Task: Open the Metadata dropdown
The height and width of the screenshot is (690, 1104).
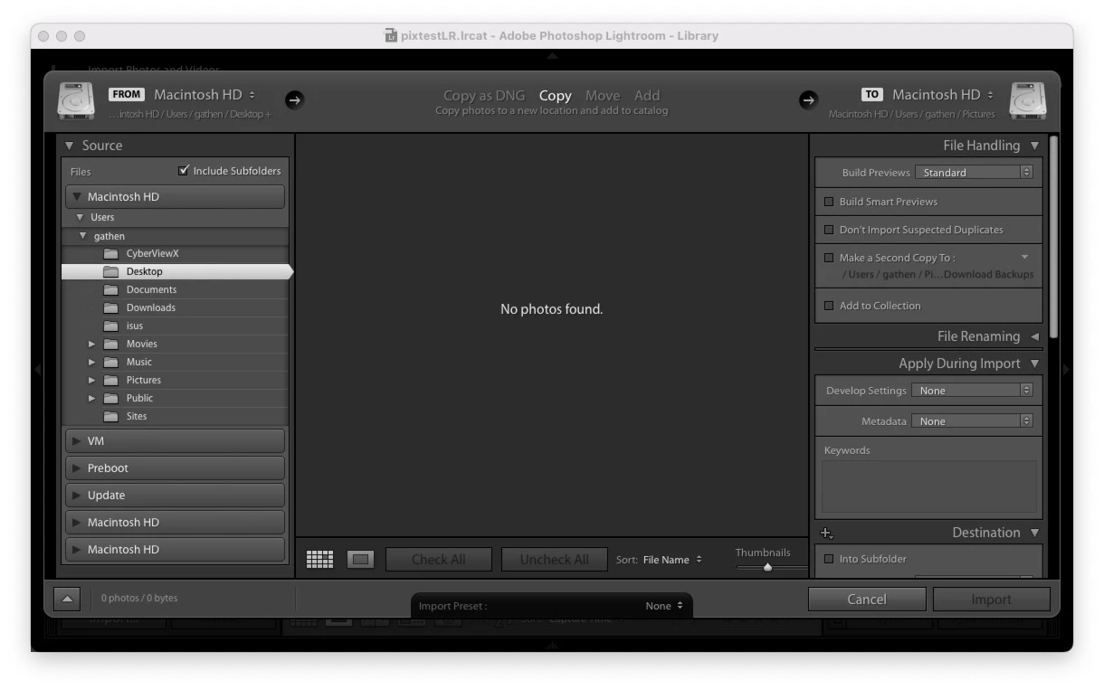Action: (972, 421)
